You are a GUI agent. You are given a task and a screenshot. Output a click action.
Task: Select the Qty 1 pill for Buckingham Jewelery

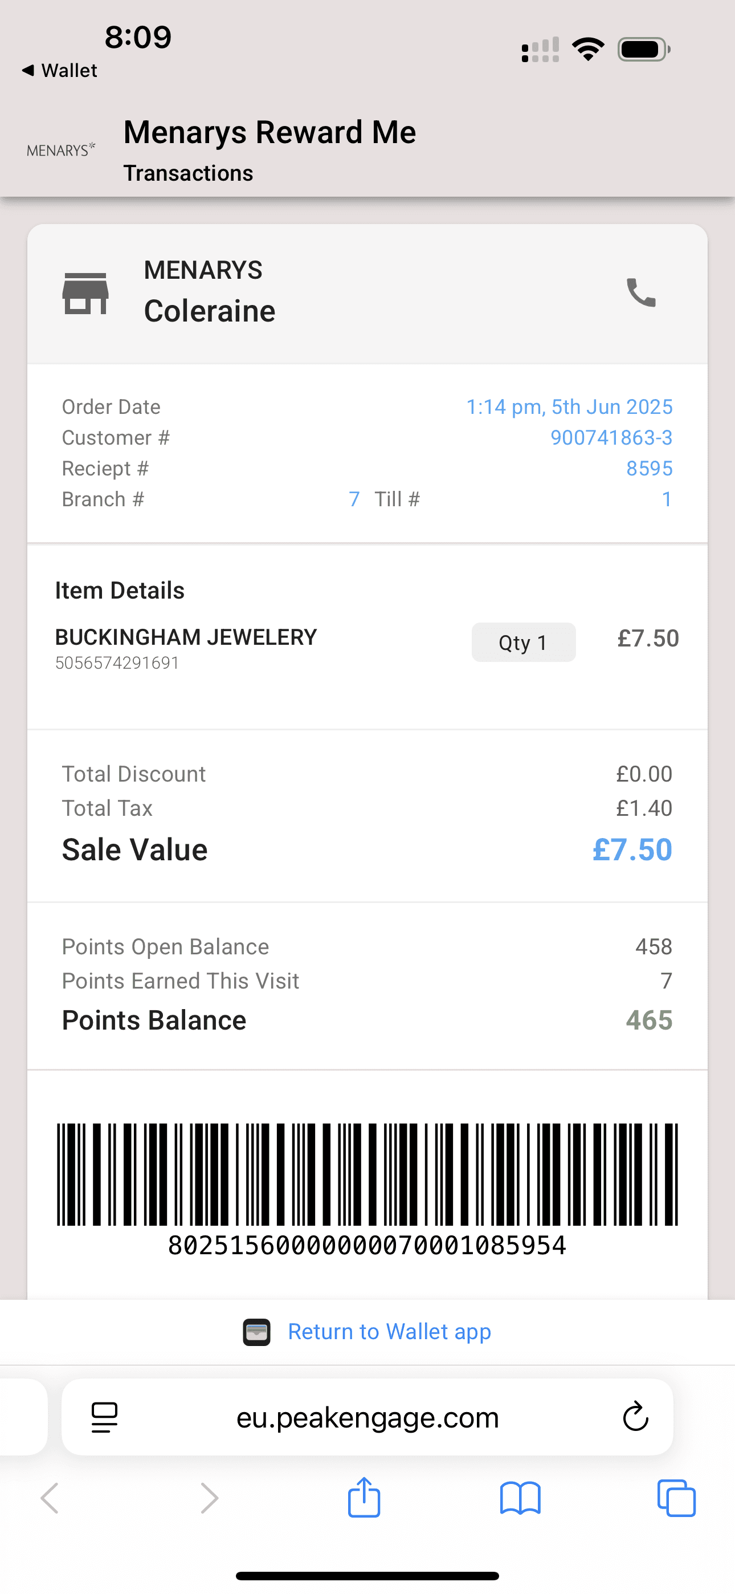[x=524, y=642]
